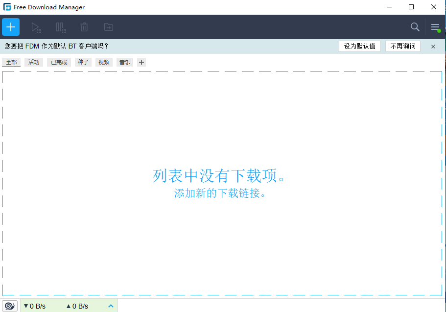Click plus to add a custom category tab

pos(141,62)
